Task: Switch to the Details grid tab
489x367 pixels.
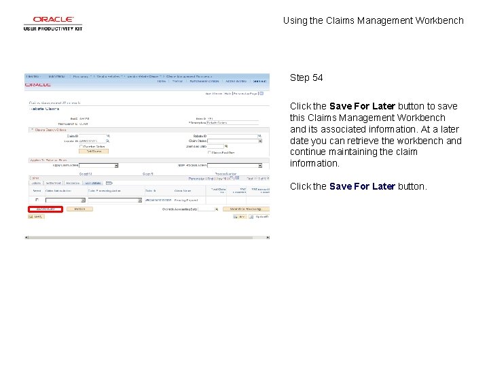Action: 36,183
